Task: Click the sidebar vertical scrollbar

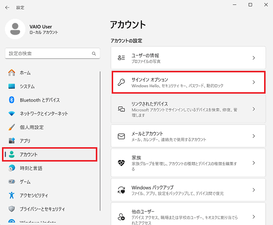Action: click(100, 141)
